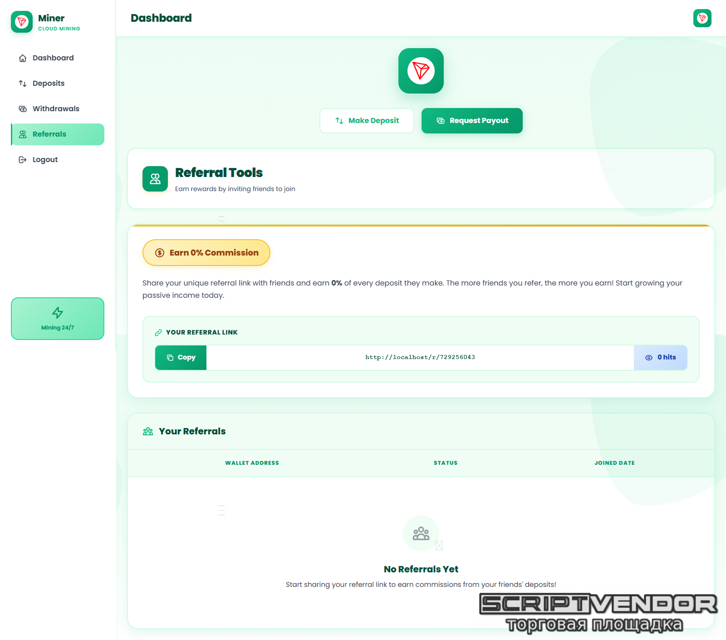
Task: Click the empty-state people icon above No Referrals
Action: point(421,533)
